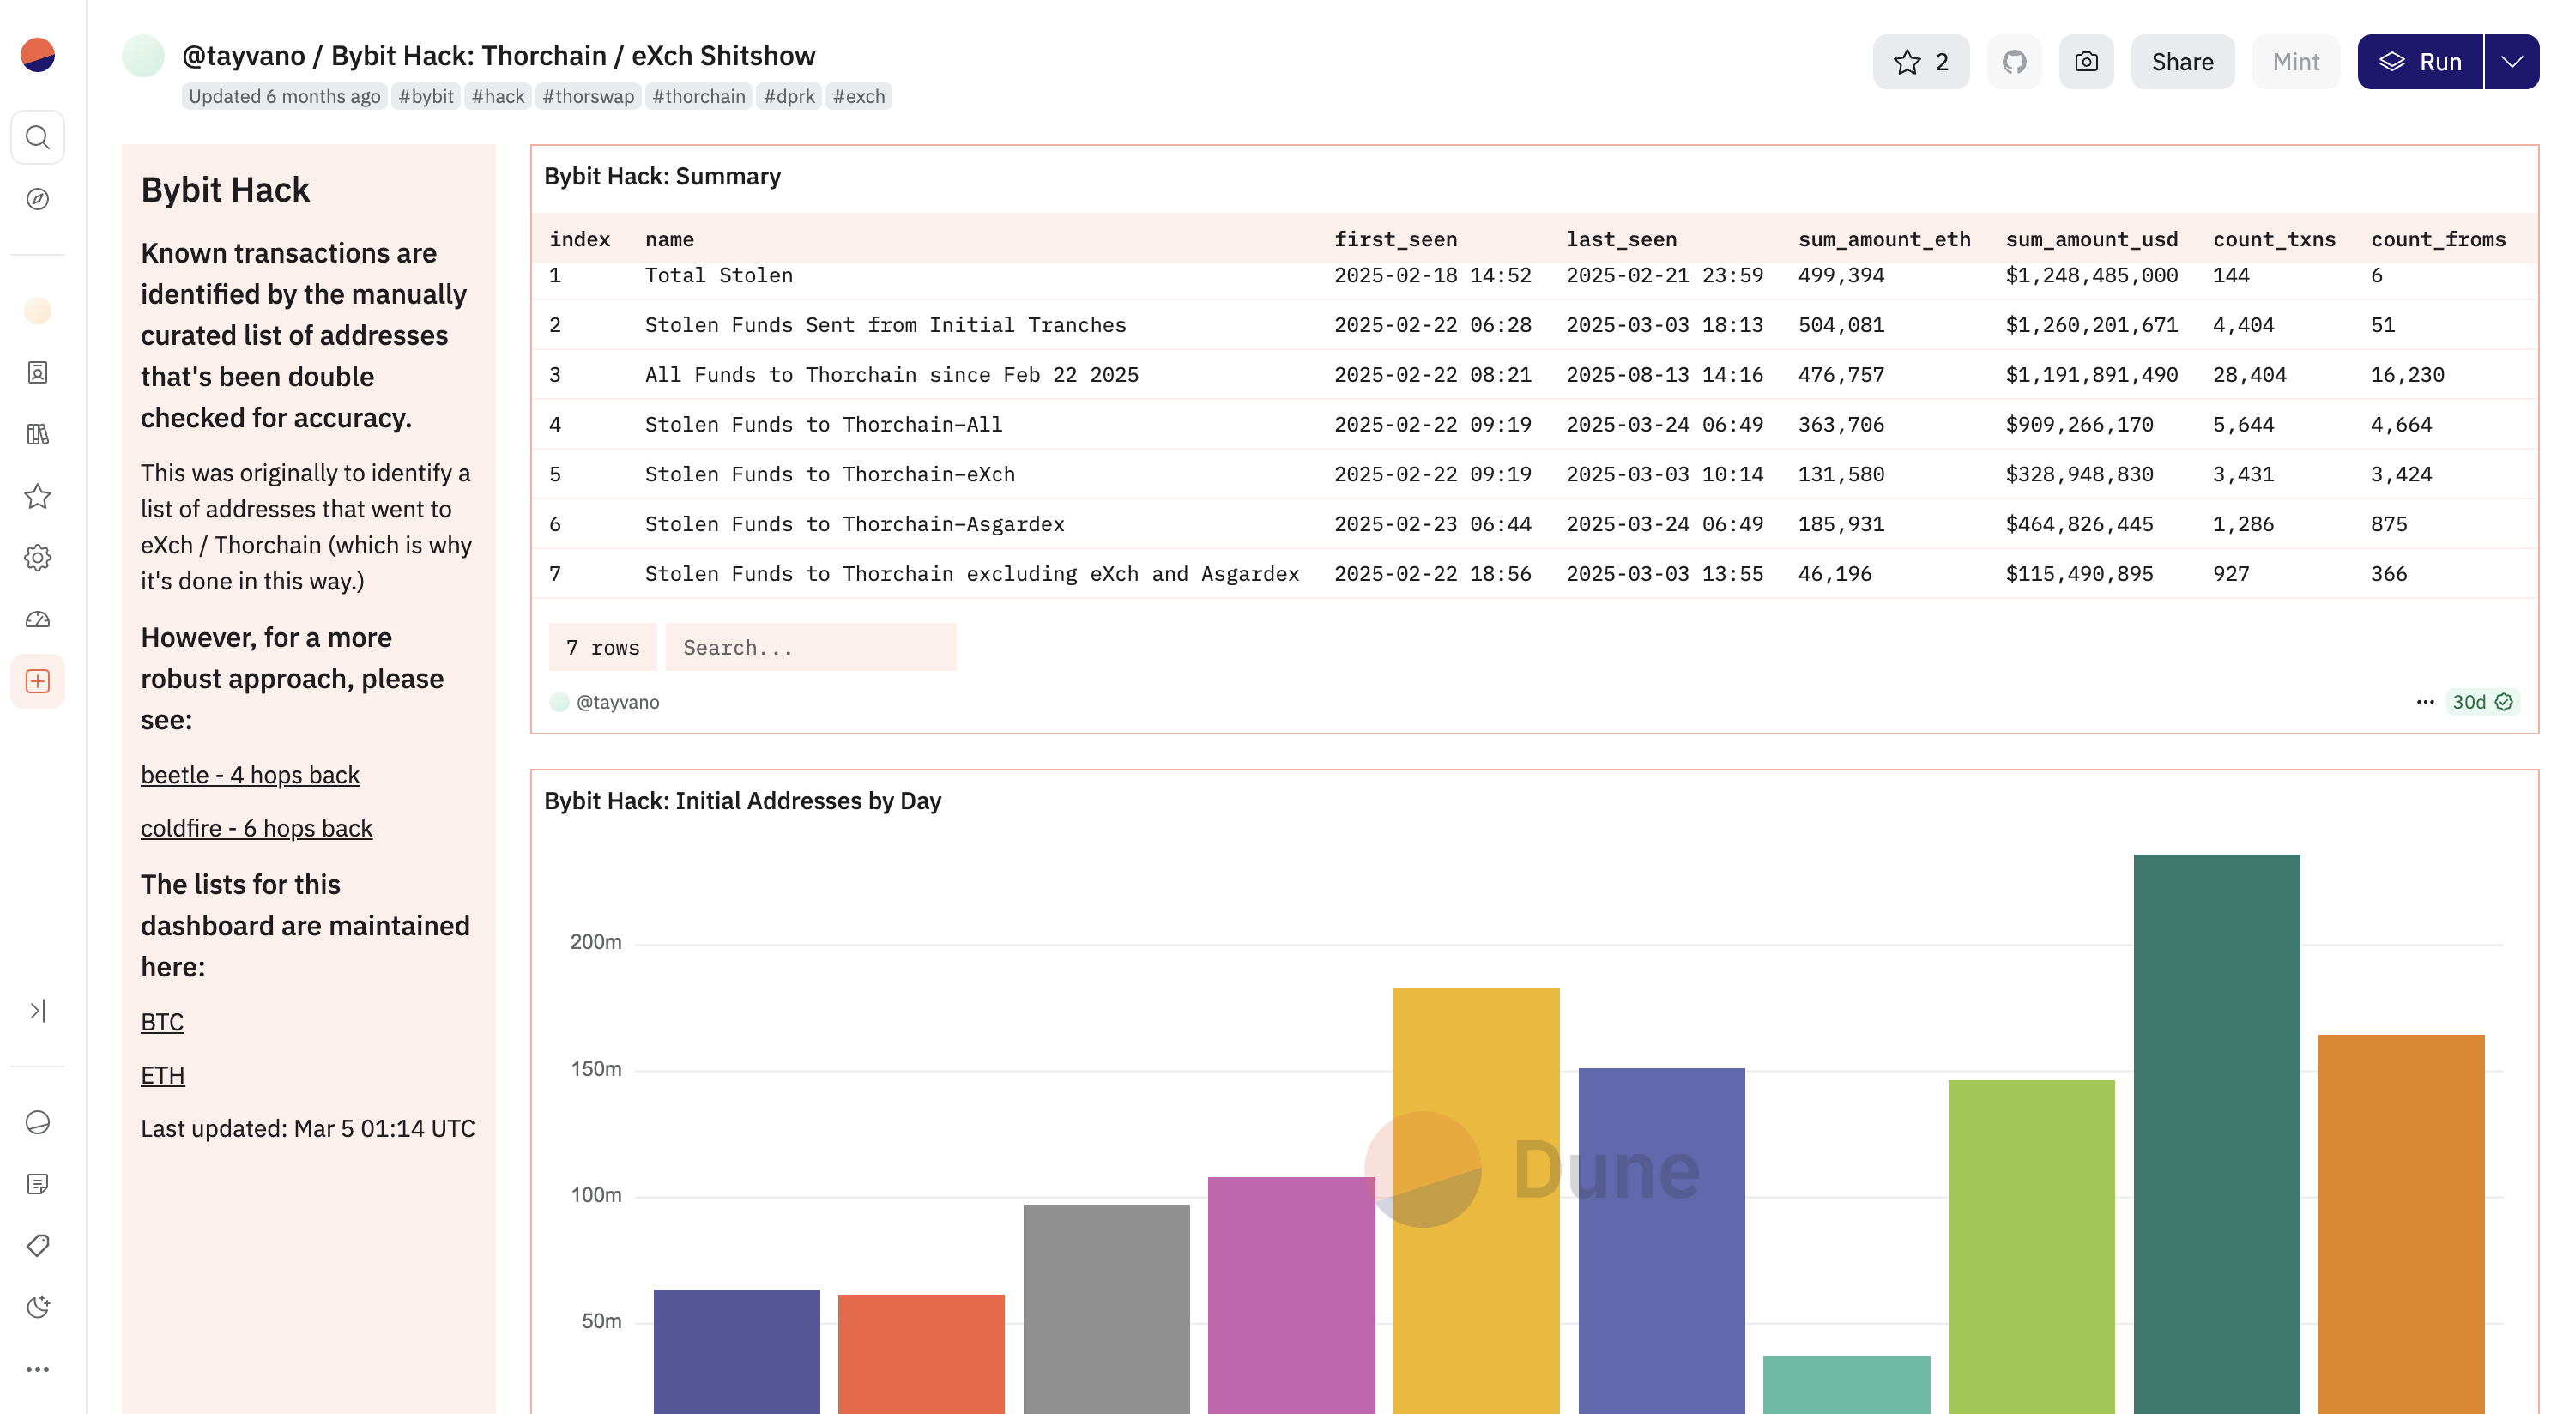Open the three-dot menu on Summary widget
Screen dimensions: 2569x1414
click(2424, 702)
